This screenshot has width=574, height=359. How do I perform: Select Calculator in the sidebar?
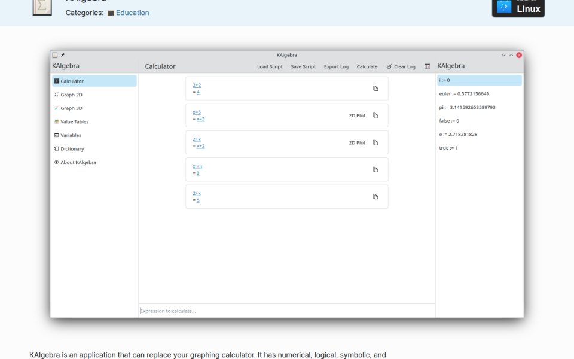coord(94,81)
